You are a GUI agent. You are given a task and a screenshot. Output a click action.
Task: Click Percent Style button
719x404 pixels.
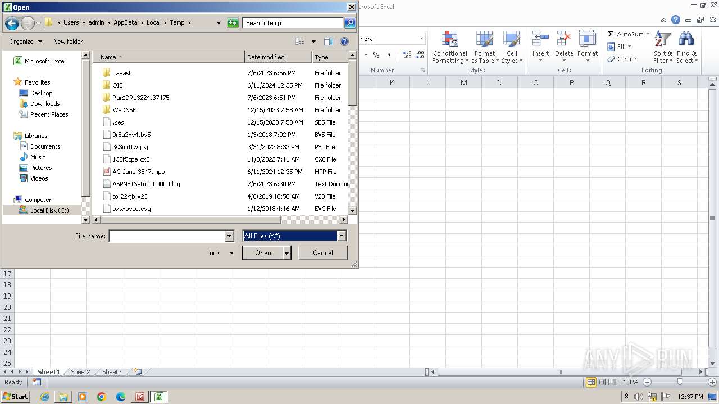[x=376, y=55]
